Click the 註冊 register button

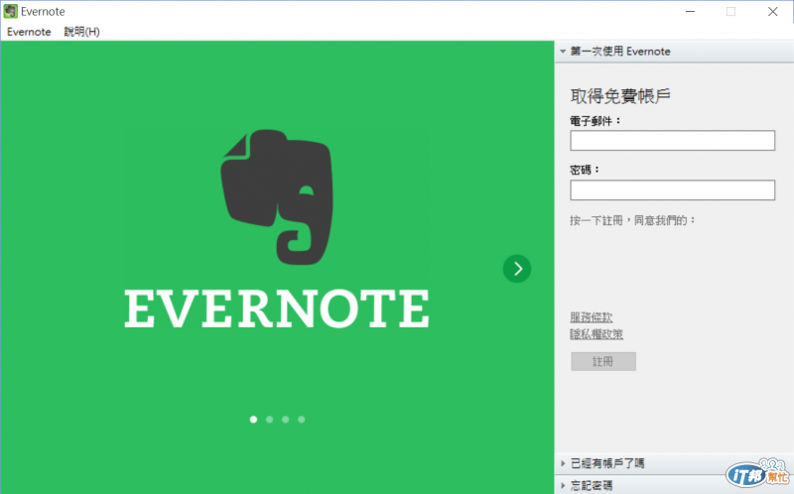click(x=603, y=361)
